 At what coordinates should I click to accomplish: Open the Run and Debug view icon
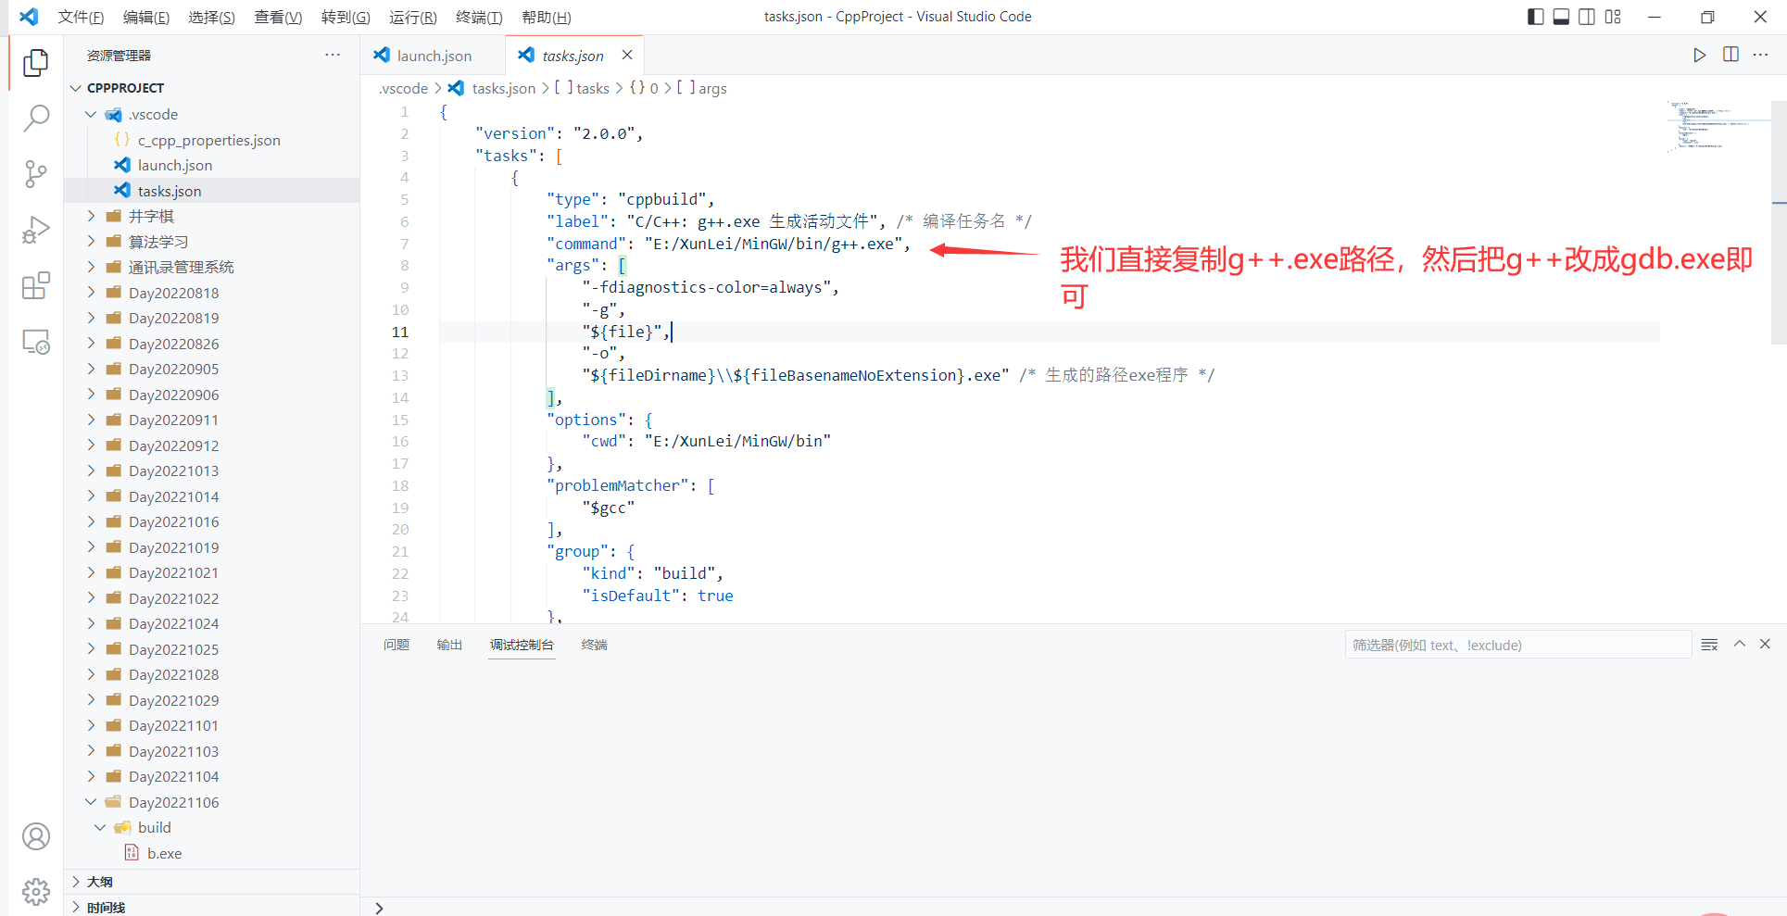point(35,230)
